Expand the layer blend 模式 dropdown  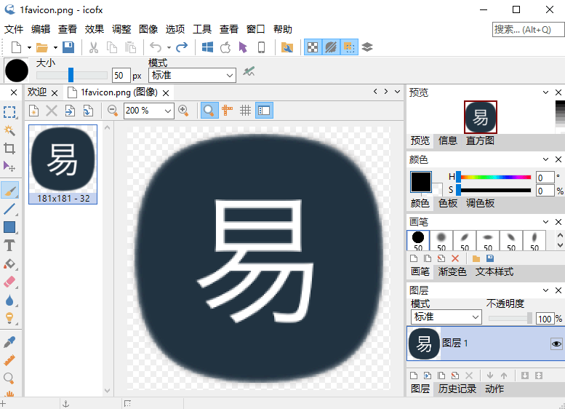[x=446, y=317]
